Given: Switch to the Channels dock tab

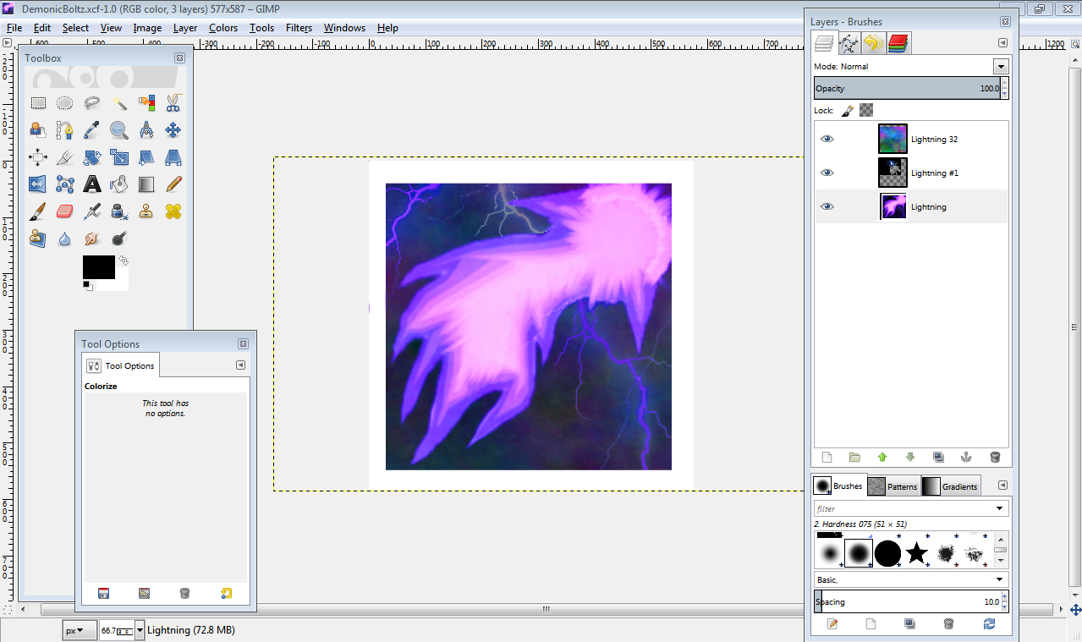Looking at the screenshot, I should pos(898,43).
